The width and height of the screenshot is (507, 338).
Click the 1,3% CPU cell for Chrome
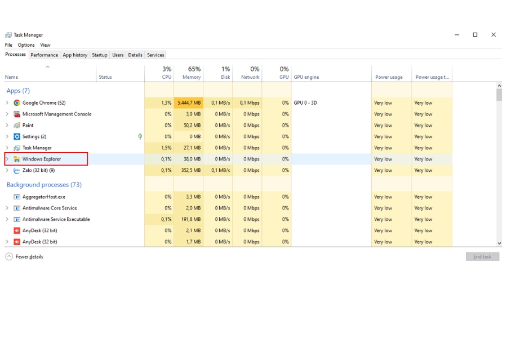click(x=159, y=103)
